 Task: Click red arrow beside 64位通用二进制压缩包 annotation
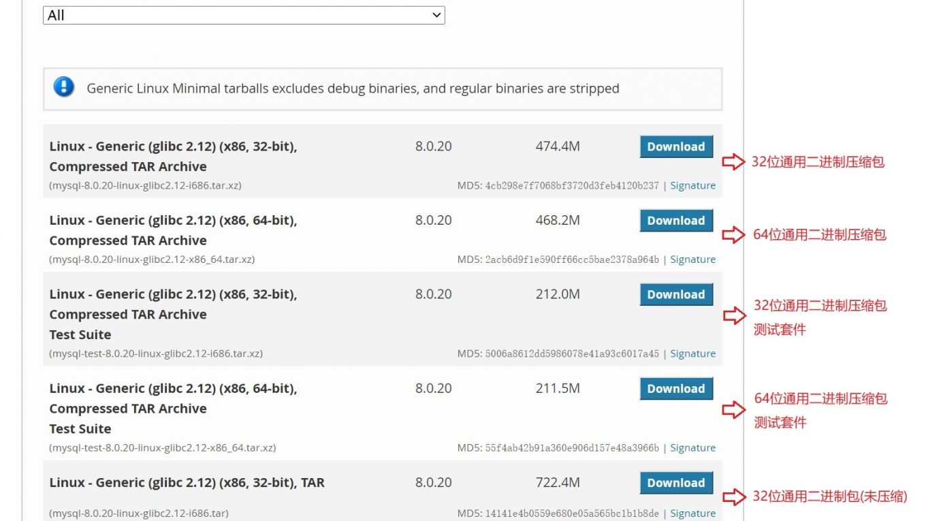[x=733, y=235]
